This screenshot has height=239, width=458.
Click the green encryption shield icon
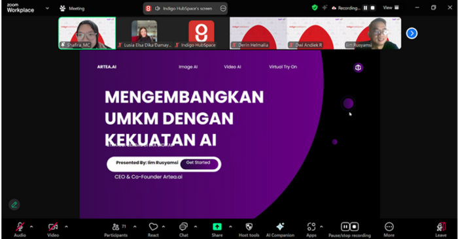[315, 8]
